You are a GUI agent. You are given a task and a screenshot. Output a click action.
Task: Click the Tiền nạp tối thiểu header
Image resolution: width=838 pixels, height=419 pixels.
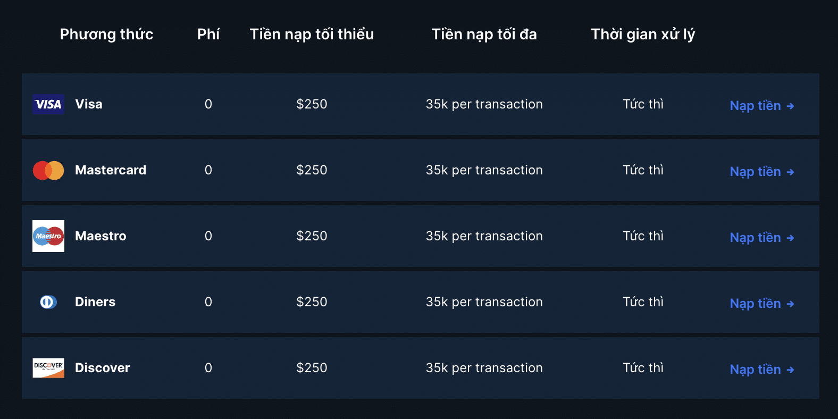pyautogui.click(x=312, y=35)
